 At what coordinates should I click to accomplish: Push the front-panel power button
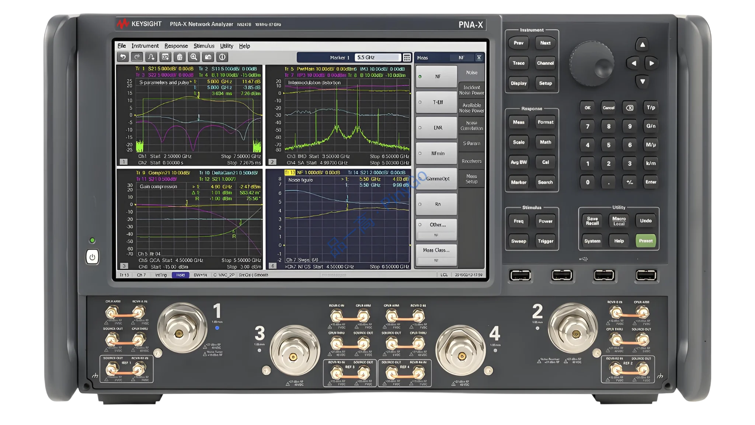coord(92,257)
